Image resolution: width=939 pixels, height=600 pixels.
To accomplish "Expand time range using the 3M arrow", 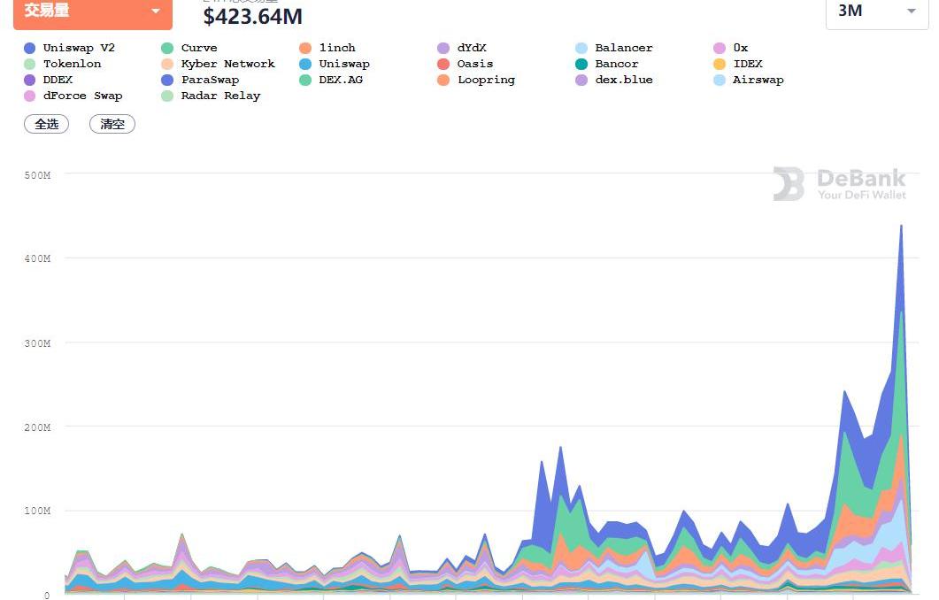I will click(912, 12).
